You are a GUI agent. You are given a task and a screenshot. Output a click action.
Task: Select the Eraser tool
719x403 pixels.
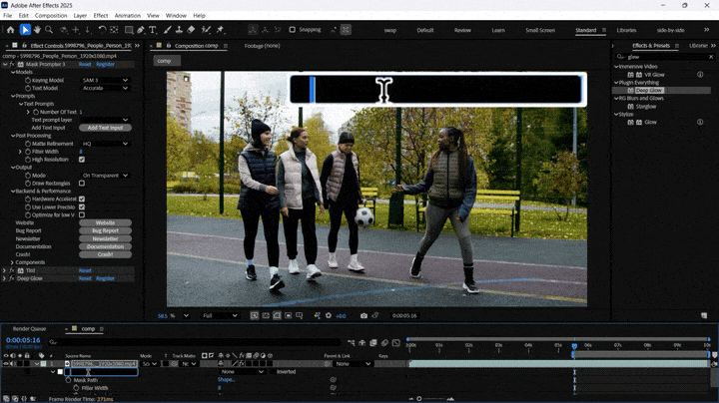pos(191,30)
